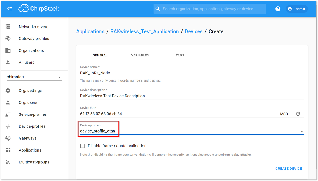Screen dimensions: 318x181
Task: Toggle Disable frame-counter validation checkbox
Action: point(83,146)
